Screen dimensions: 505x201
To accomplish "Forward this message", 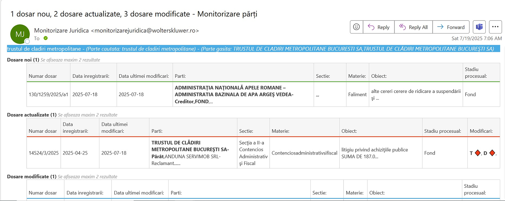I will [451, 27].
